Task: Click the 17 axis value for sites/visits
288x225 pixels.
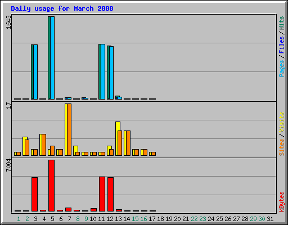Action: (8, 105)
